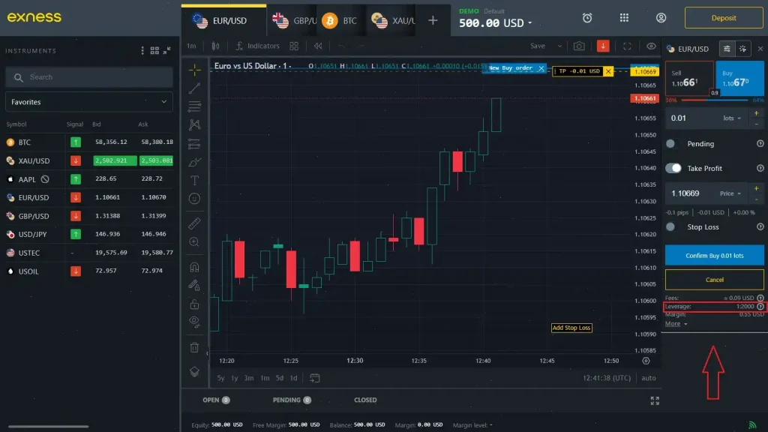
Task: Click the Deposit button
Action: click(x=724, y=16)
